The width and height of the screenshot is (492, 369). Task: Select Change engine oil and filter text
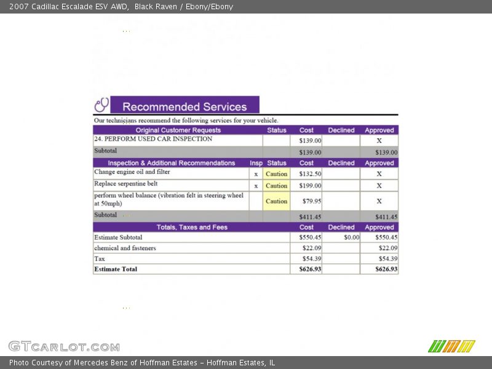132,172
